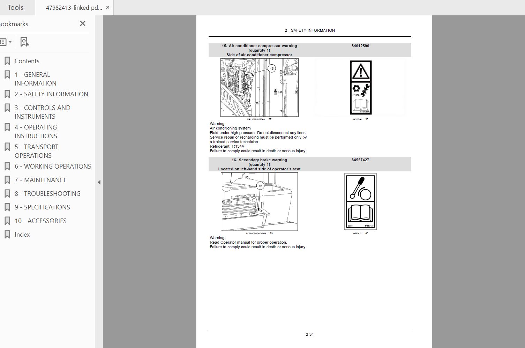This screenshot has width=525, height=348.
Task: Open the 1 - GENERAL INFORMATION bookmark
Action: pyautogui.click(x=36, y=79)
